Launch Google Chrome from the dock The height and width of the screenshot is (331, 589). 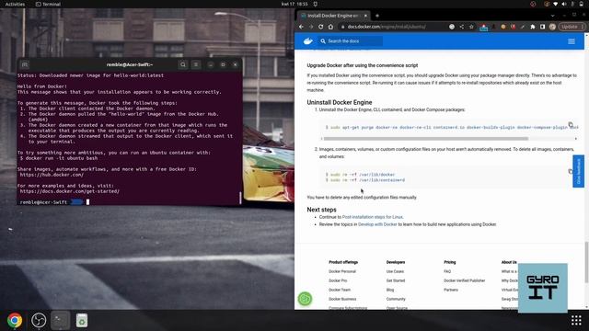pyautogui.click(x=15, y=320)
